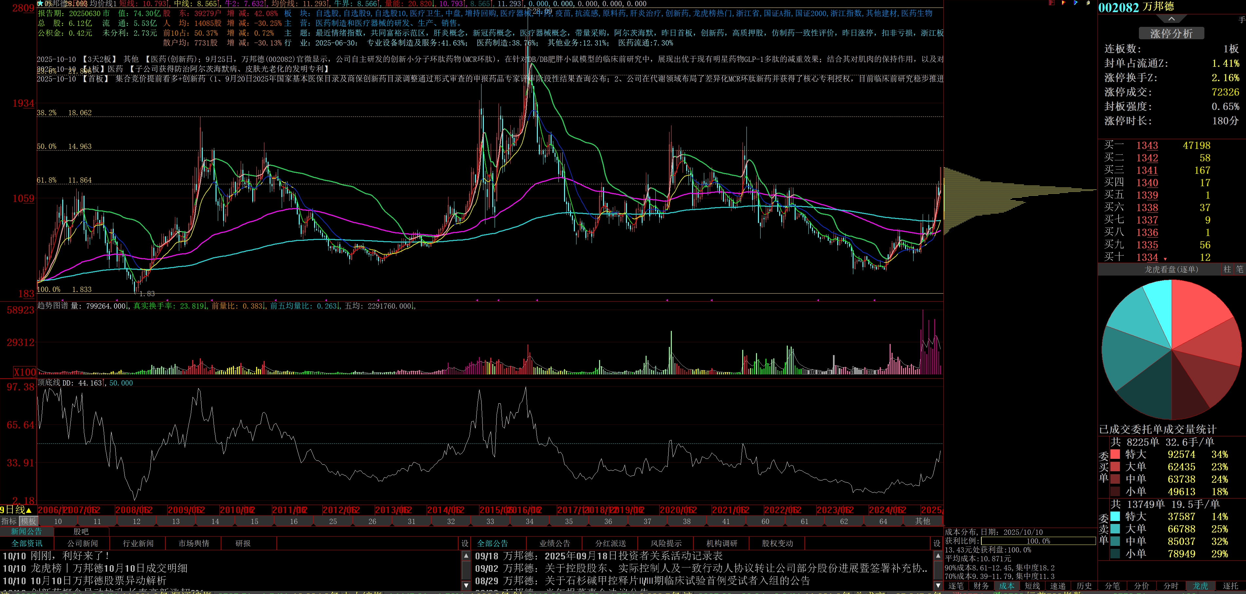Expand the small arrow beside 买十
The height and width of the screenshot is (594, 1246).
point(1165,259)
